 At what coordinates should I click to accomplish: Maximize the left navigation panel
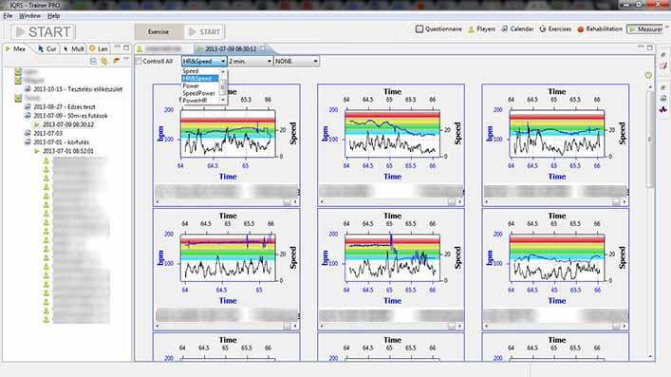pos(126,48)
